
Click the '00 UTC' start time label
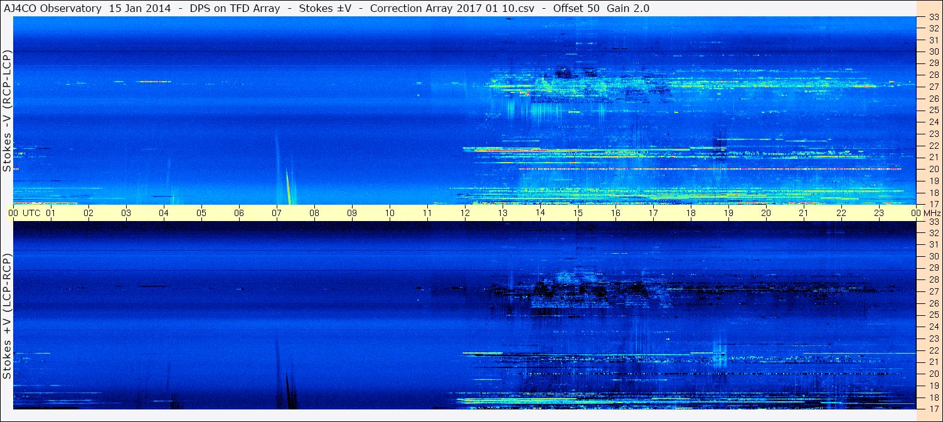point(24,213)
